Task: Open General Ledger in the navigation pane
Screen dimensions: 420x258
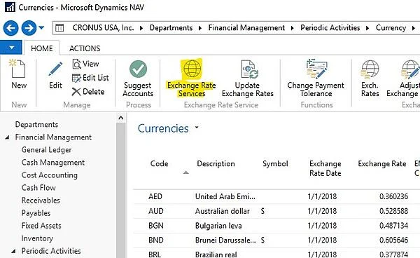Action: coord(46,149)
